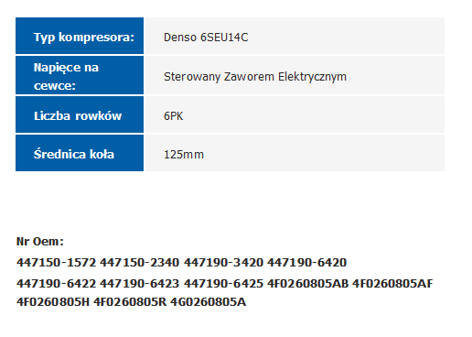The height and width of the screenshot is (337, 472).
Task: Click OEM number 447190-6422
Action: tap(57, 284)
